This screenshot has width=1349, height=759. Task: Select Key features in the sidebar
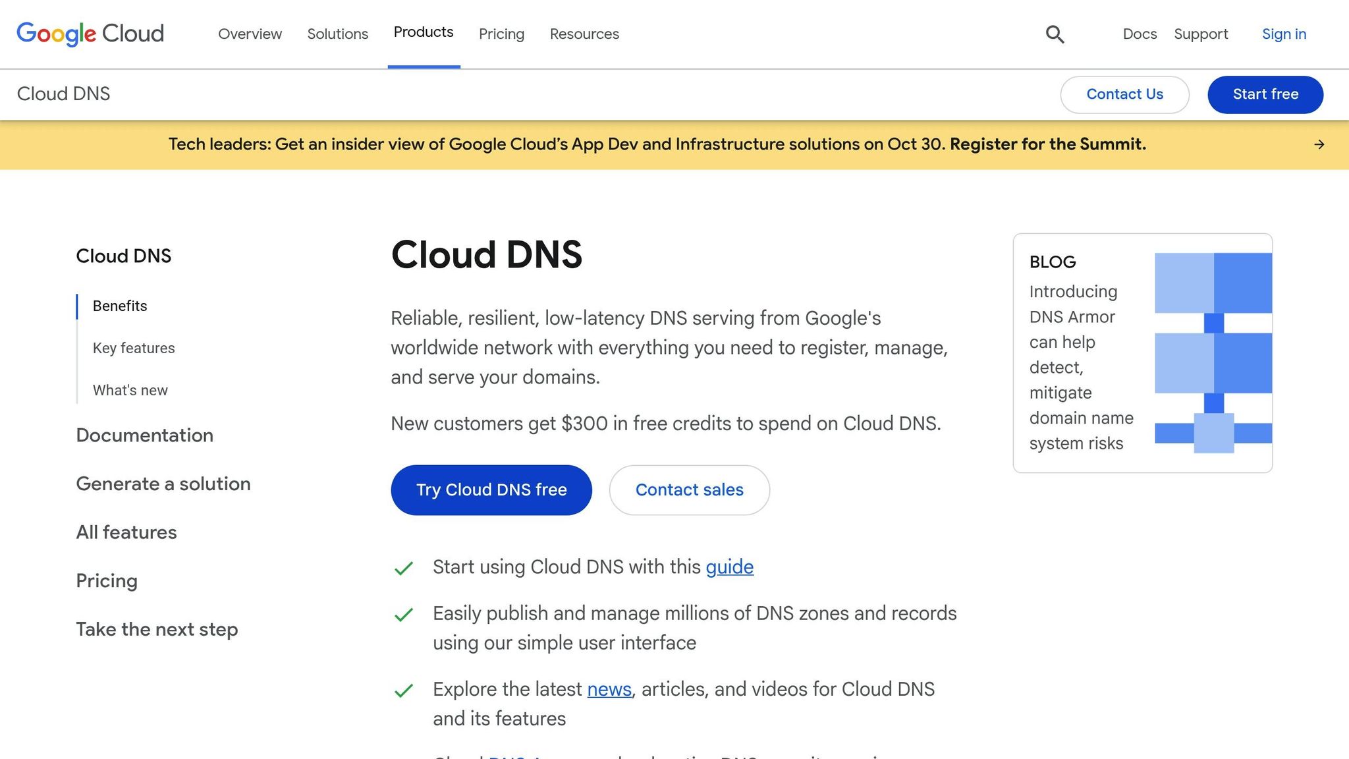click(133, 348)
